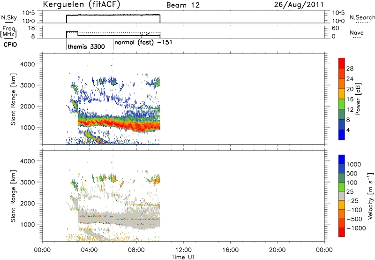Click the '16:00' time tick label
This screenshot has height=260, width=375.
click(230, 250)
